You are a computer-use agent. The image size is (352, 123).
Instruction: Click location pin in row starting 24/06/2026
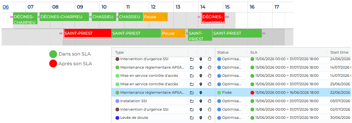(201, 59)
